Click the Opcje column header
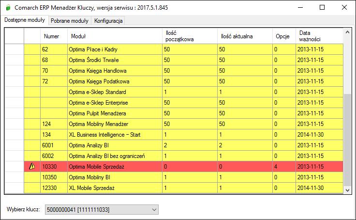356x220 pixels. pos(284,36)
